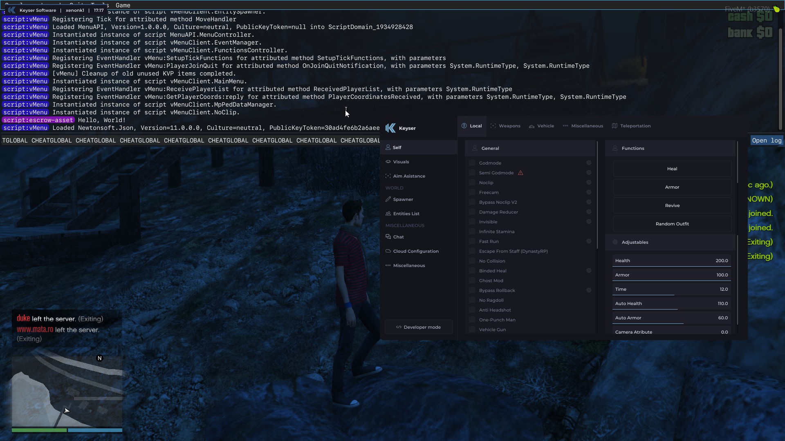Click the pencil icon for Spawner

[x=388, y=199]
